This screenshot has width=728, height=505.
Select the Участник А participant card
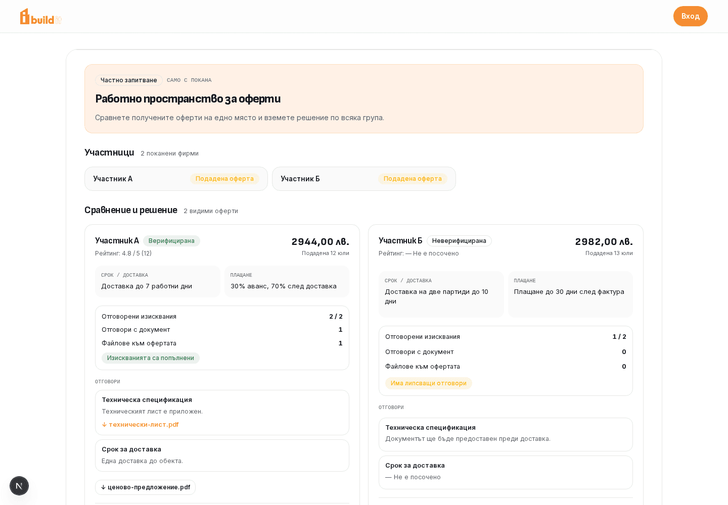pyautogui.click(x=176, y=179)
